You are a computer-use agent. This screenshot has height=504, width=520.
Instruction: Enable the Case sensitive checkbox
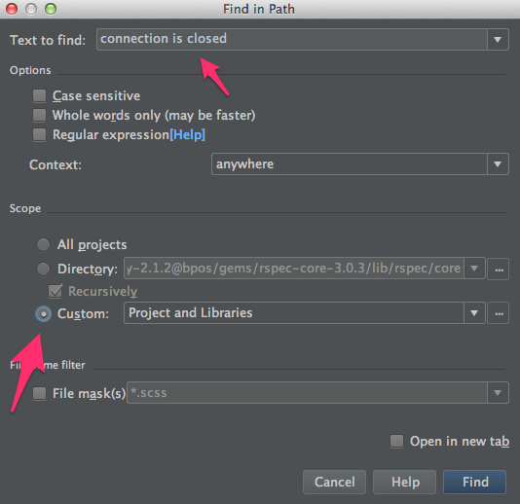pos(40,95)
